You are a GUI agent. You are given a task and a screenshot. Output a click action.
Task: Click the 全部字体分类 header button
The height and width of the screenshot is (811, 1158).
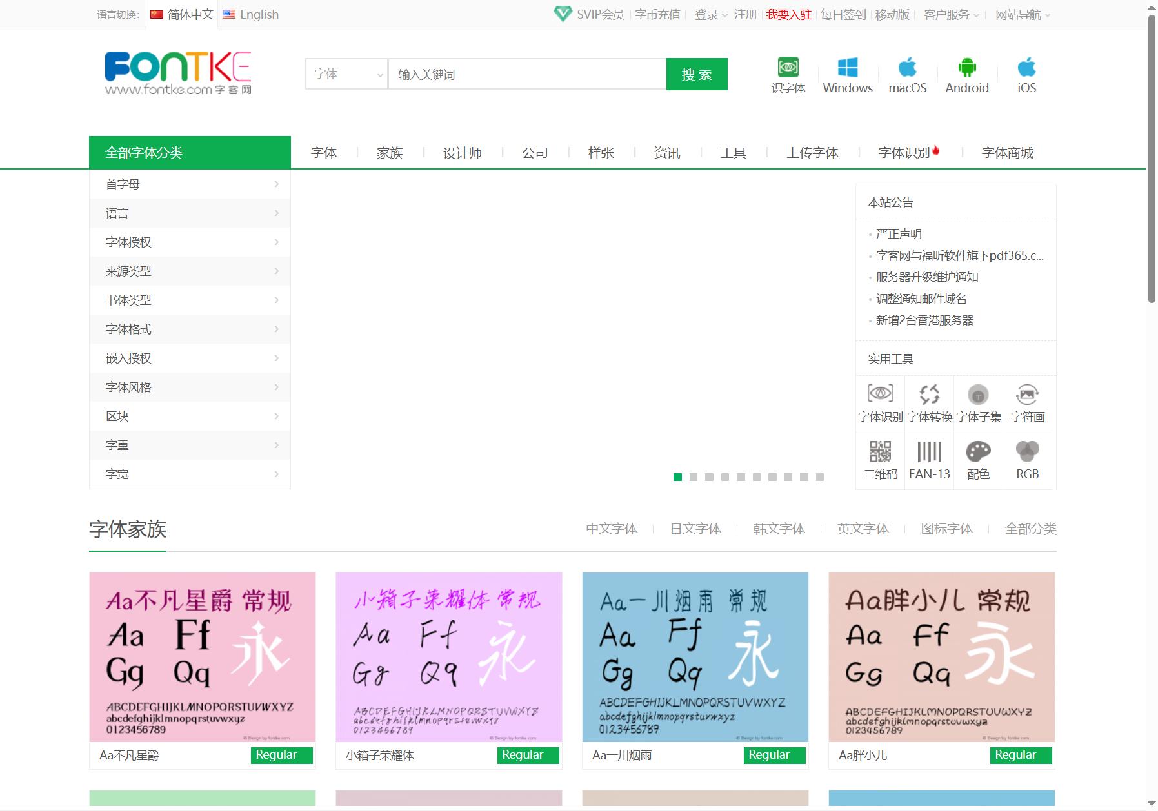pos(190,152)
